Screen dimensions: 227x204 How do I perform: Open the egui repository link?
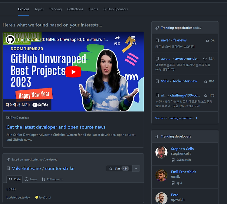179,183
